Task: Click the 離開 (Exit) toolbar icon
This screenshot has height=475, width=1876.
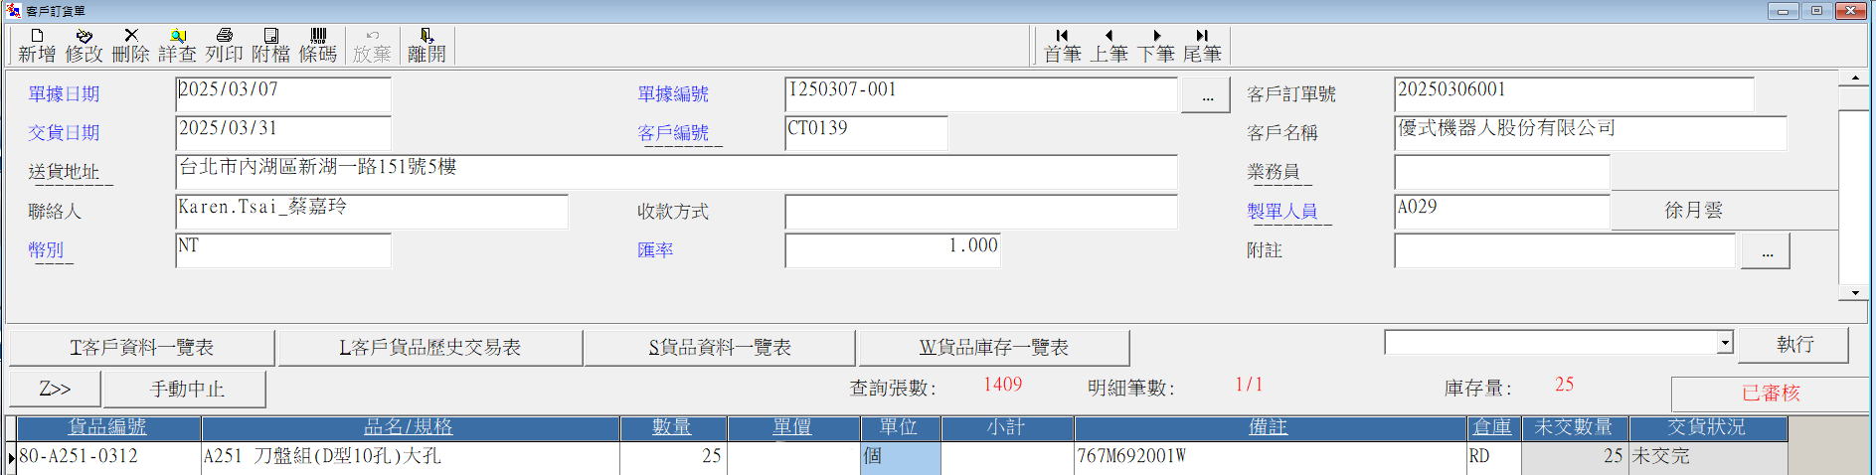Action: tap(426, 46)
